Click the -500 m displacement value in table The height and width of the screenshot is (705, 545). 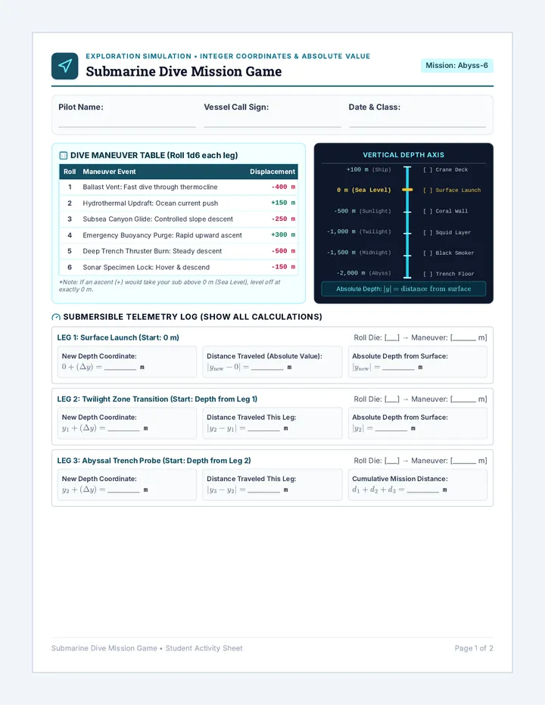tap(283, 251)
